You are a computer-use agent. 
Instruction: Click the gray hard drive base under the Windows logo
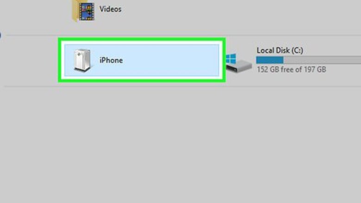coord(239,66)
